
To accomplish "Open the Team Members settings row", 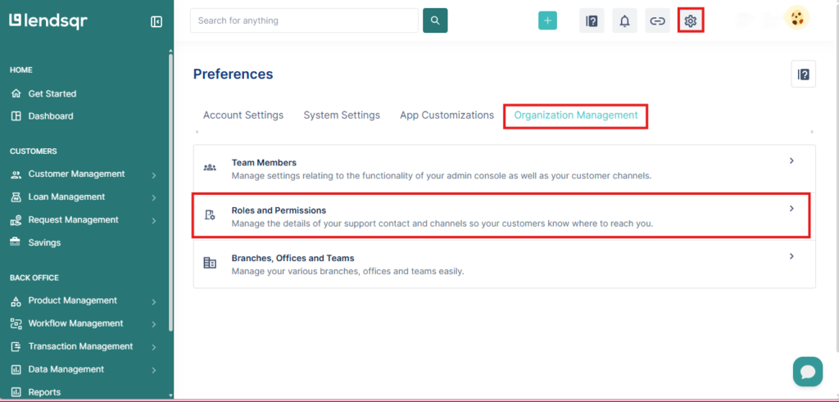I will [501, 169].
